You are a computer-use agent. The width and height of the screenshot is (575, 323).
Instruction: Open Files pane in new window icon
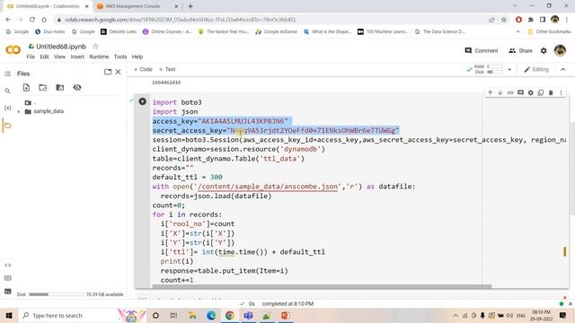pyautogui.click(x=108, y=72)
